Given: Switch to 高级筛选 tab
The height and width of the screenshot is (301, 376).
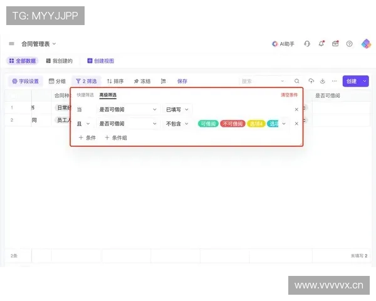Looking at the screenshot, I should (x=108, y=95).
